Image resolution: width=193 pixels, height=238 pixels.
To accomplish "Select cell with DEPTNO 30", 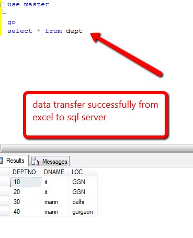I will [26, 202].
